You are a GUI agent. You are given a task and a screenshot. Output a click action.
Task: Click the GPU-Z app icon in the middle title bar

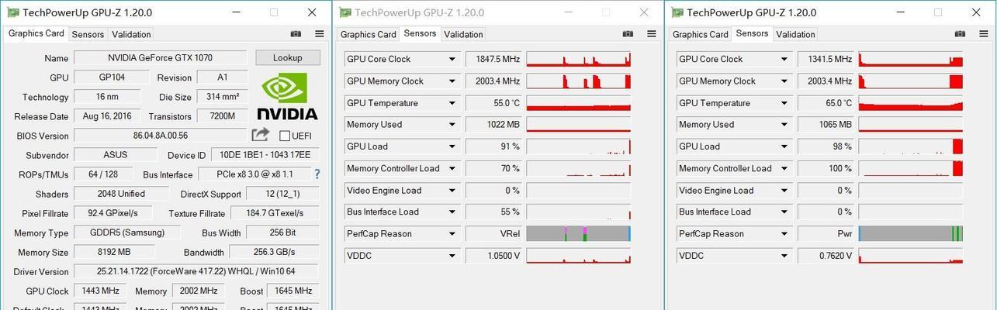(344, 12)
